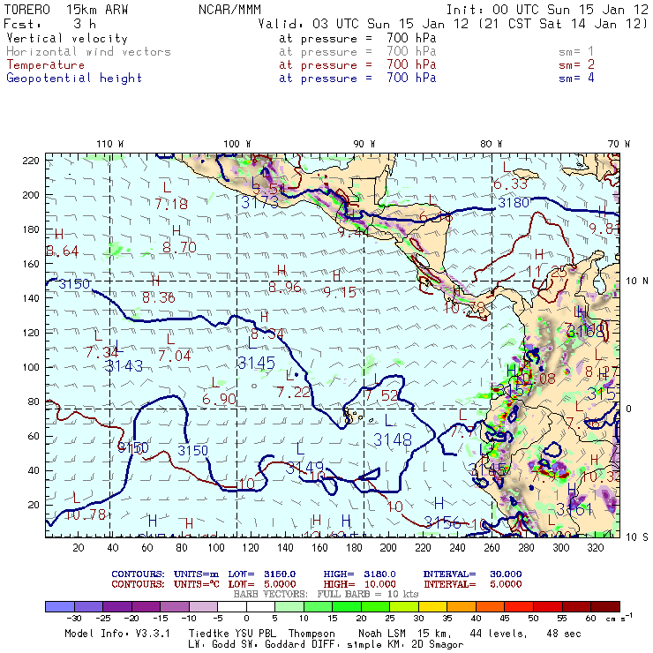Click the red '7.18' low temperature value
This screenshot has height=653, width=653.
point(171,204)
